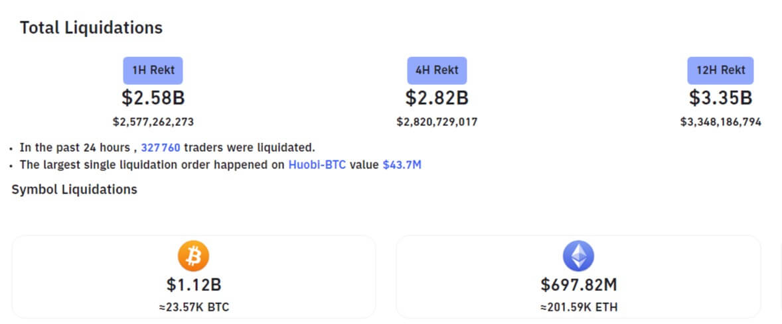
Task: Click the $43.7M liquidation value link
Action: (402, 164)
